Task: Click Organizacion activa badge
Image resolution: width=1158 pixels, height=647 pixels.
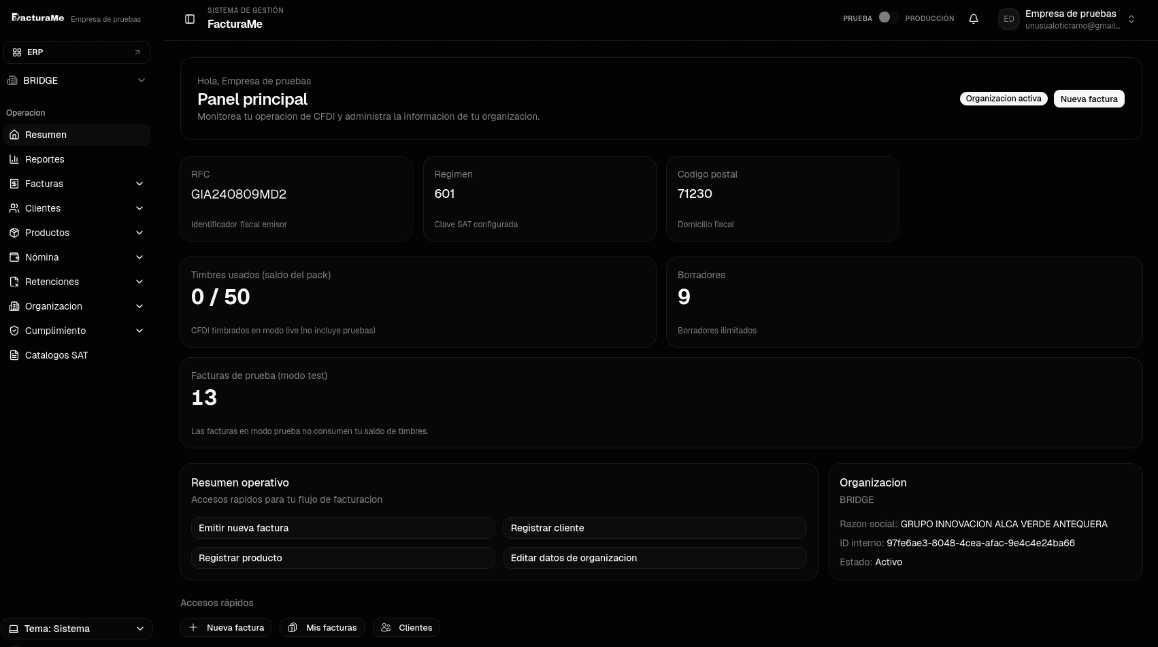Action: click(x=1004, y=99)
